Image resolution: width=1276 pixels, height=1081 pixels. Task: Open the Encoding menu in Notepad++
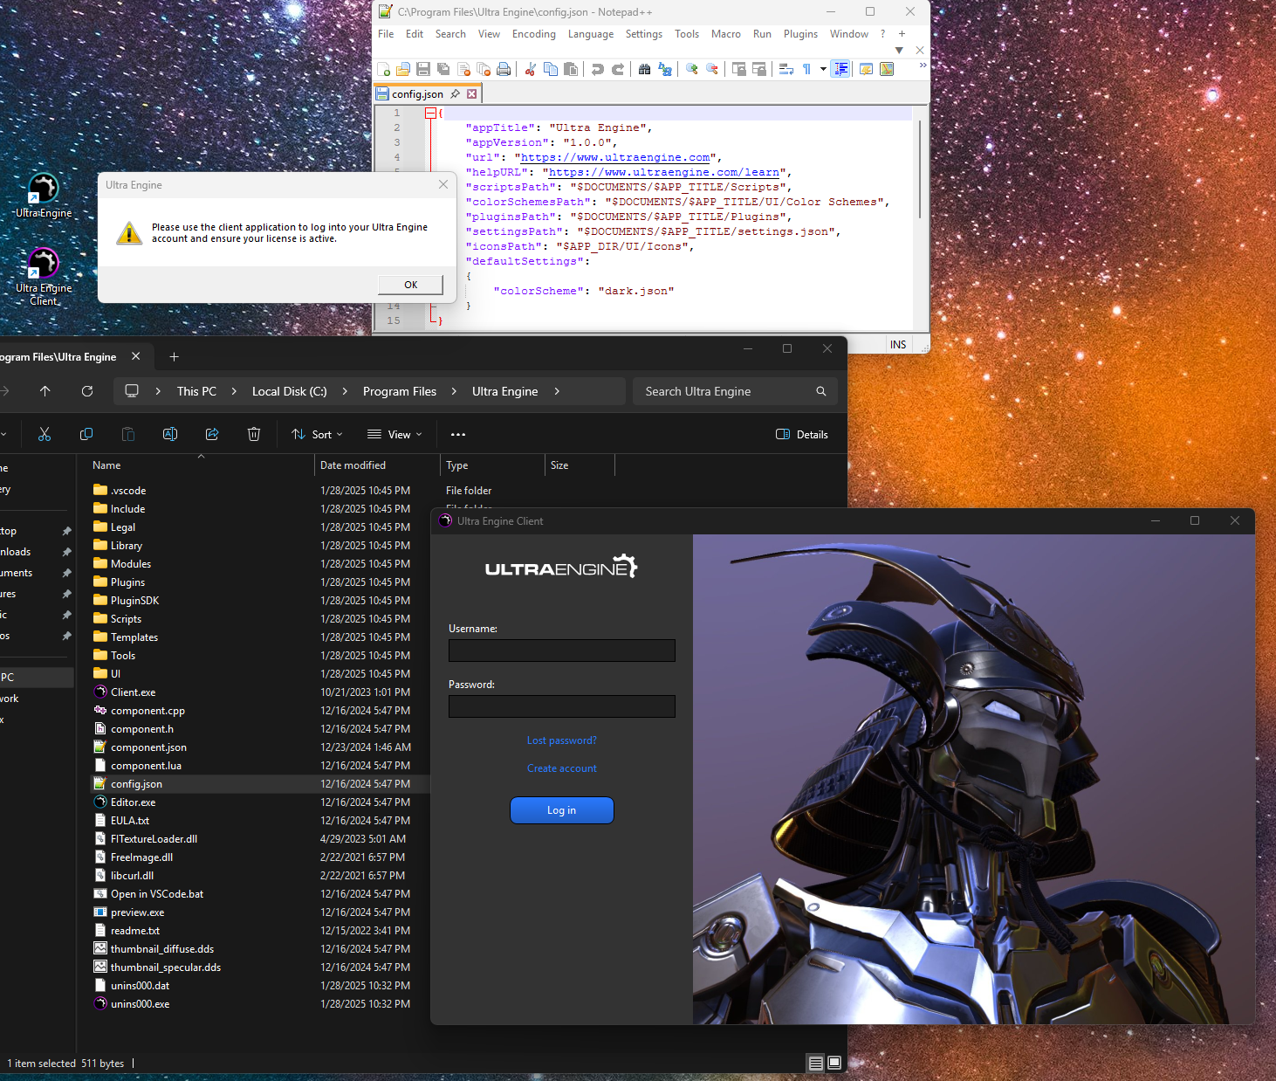(534, 34)
